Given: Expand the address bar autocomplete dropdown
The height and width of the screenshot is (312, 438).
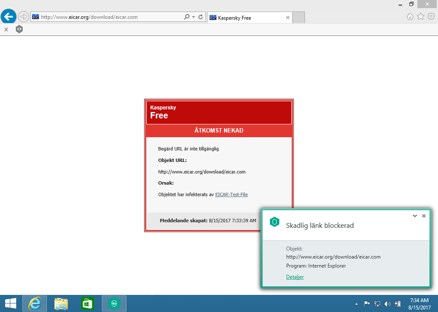Looking at the screenshot, I should [x=194, y=17].
